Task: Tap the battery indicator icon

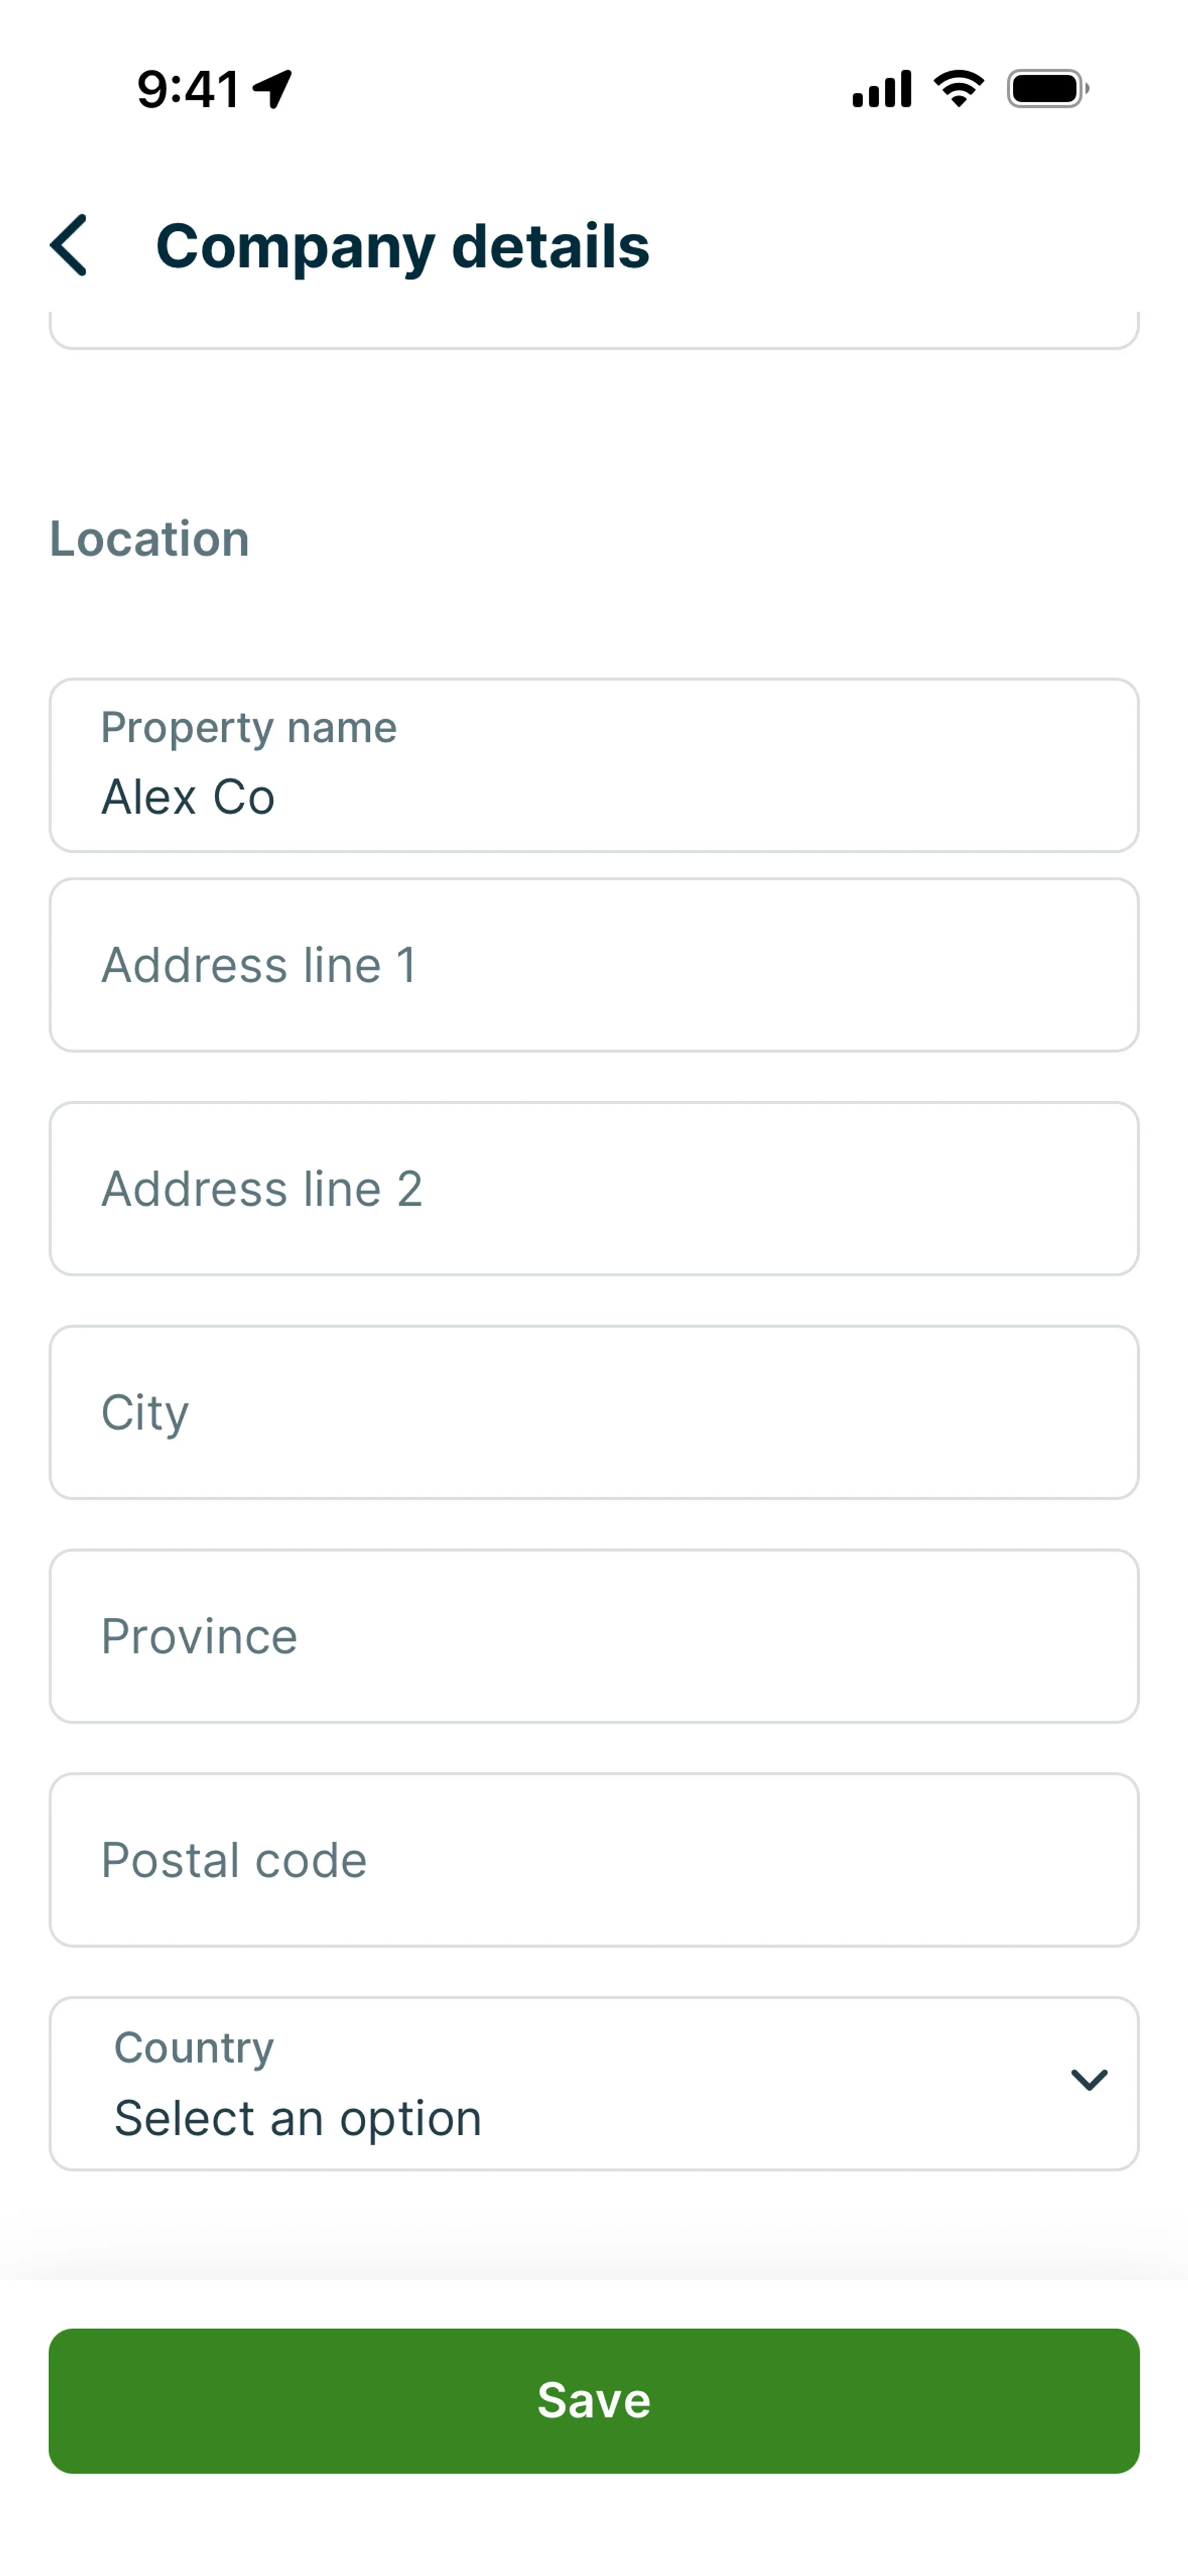Action: click(1047, 89)
